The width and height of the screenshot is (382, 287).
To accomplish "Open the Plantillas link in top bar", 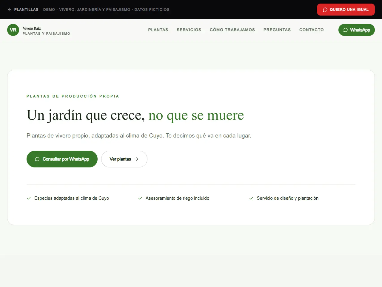I will [x=23, y=10].
